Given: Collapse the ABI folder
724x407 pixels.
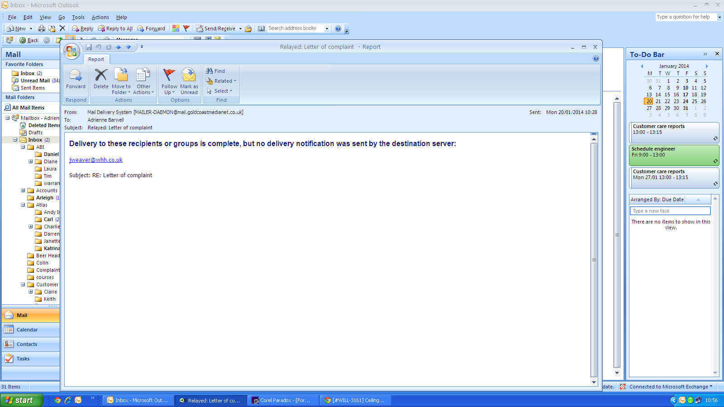Looking at the screenshot, I should (23, 147).
